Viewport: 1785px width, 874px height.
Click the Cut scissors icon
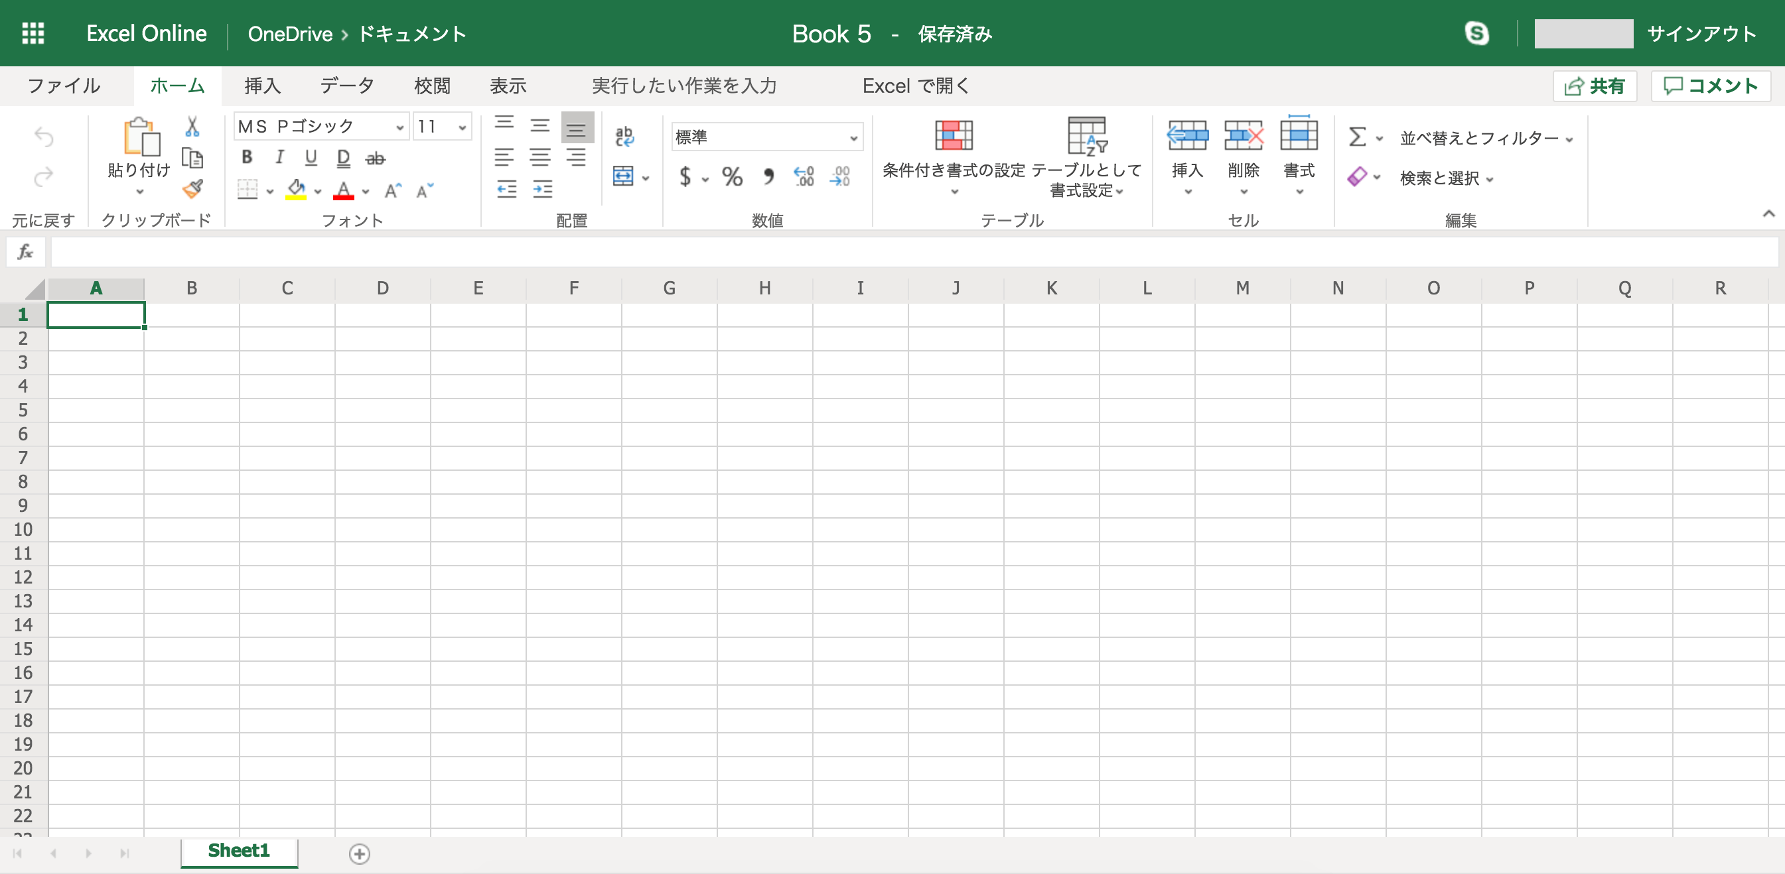(x=192, y=126)
